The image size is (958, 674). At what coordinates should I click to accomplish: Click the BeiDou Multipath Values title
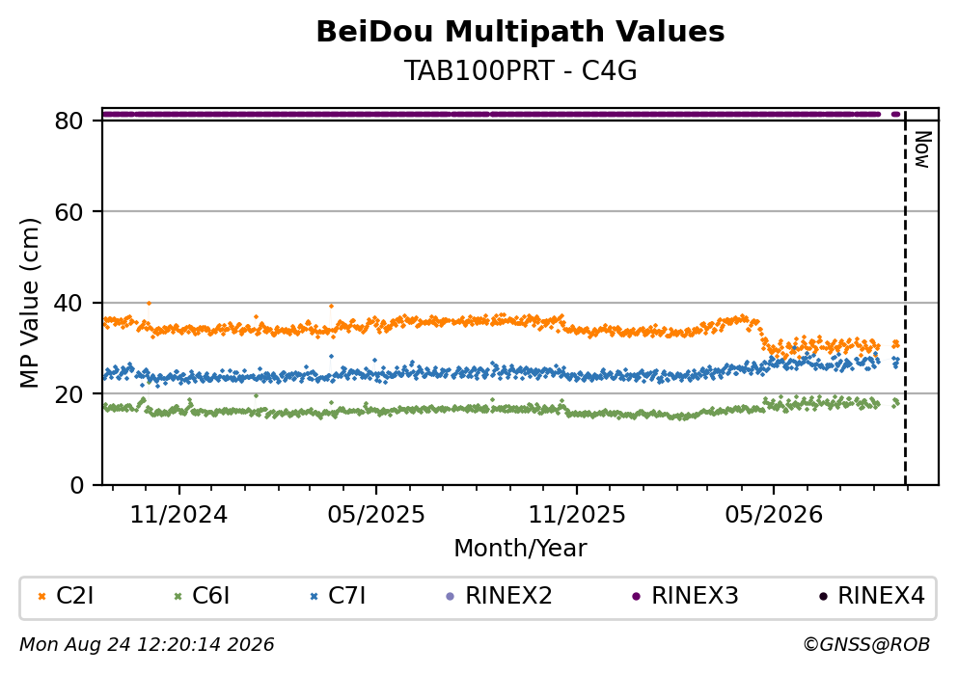click(521, 32)
